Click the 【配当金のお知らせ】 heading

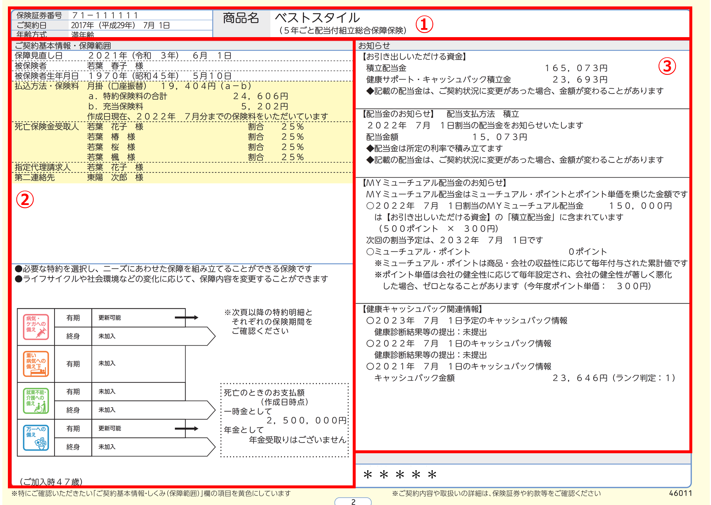[398, 114]
